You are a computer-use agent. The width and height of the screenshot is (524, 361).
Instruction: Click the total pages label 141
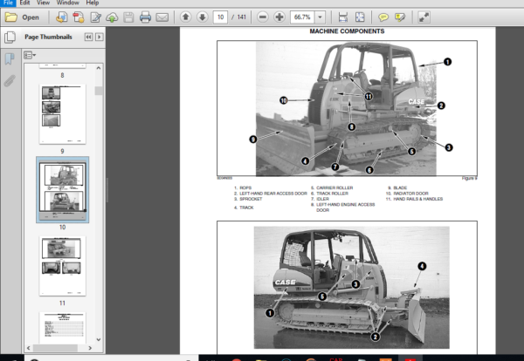click(x=242, y=17)
